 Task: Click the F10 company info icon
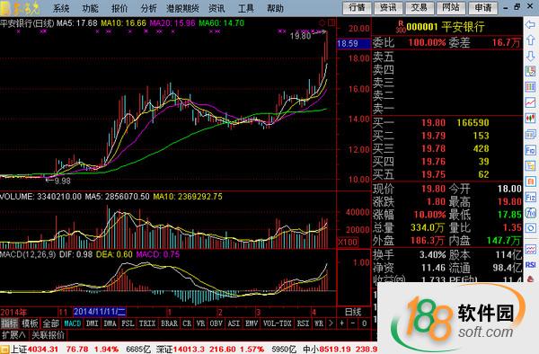pos(530,150)
